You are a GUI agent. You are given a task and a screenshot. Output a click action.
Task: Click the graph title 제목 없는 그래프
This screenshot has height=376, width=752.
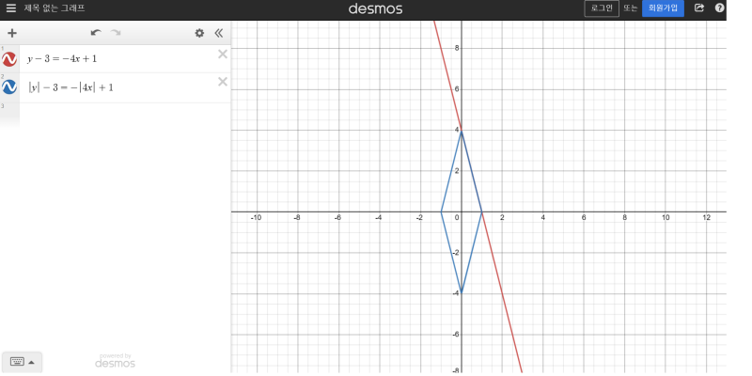click(x=55, y=8)
